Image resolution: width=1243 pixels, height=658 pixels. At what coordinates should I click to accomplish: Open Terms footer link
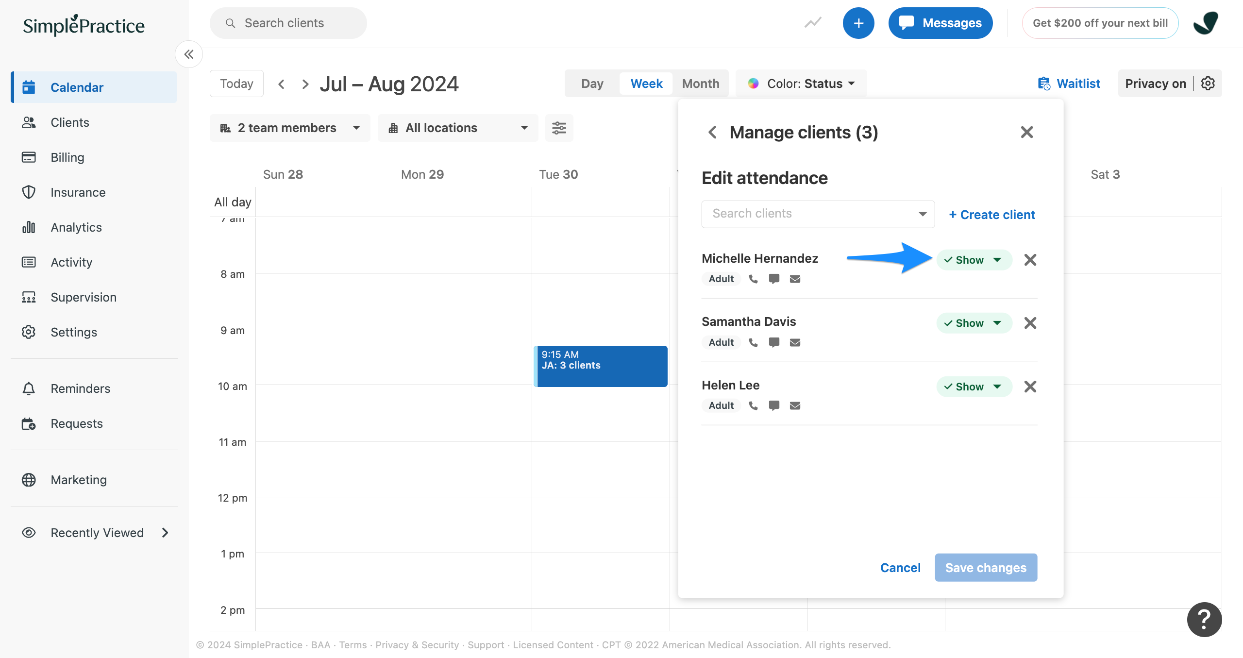click(353, 645)
